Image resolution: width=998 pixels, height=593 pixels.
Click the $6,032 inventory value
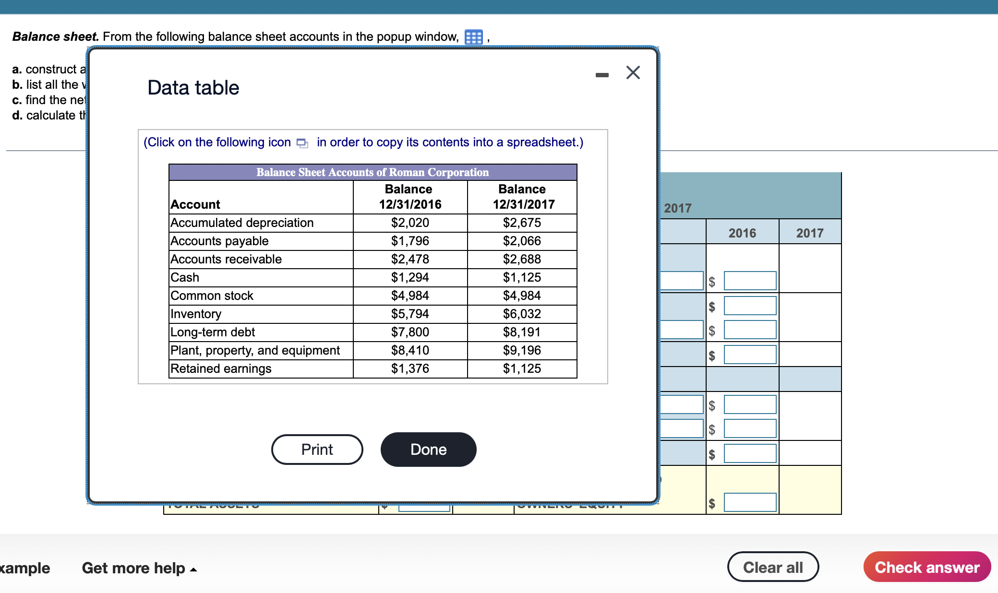coord(522,314)
